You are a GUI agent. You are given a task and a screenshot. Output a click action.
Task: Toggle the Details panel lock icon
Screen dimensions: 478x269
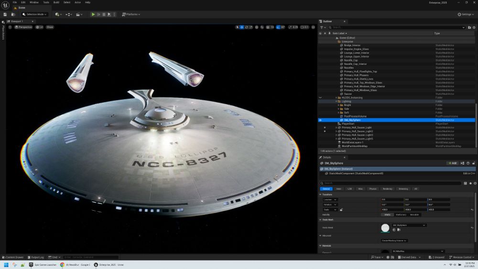tap(474, 163)
